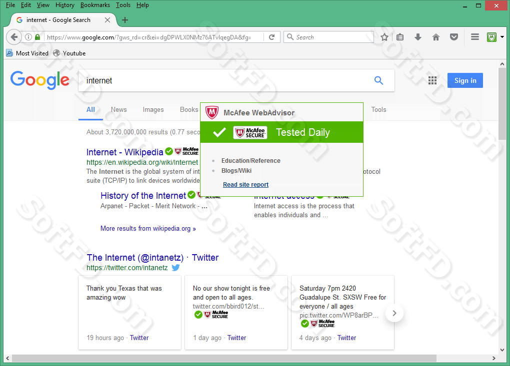Open The Internet (@intanetz) Twitter result

pos(152,258)
